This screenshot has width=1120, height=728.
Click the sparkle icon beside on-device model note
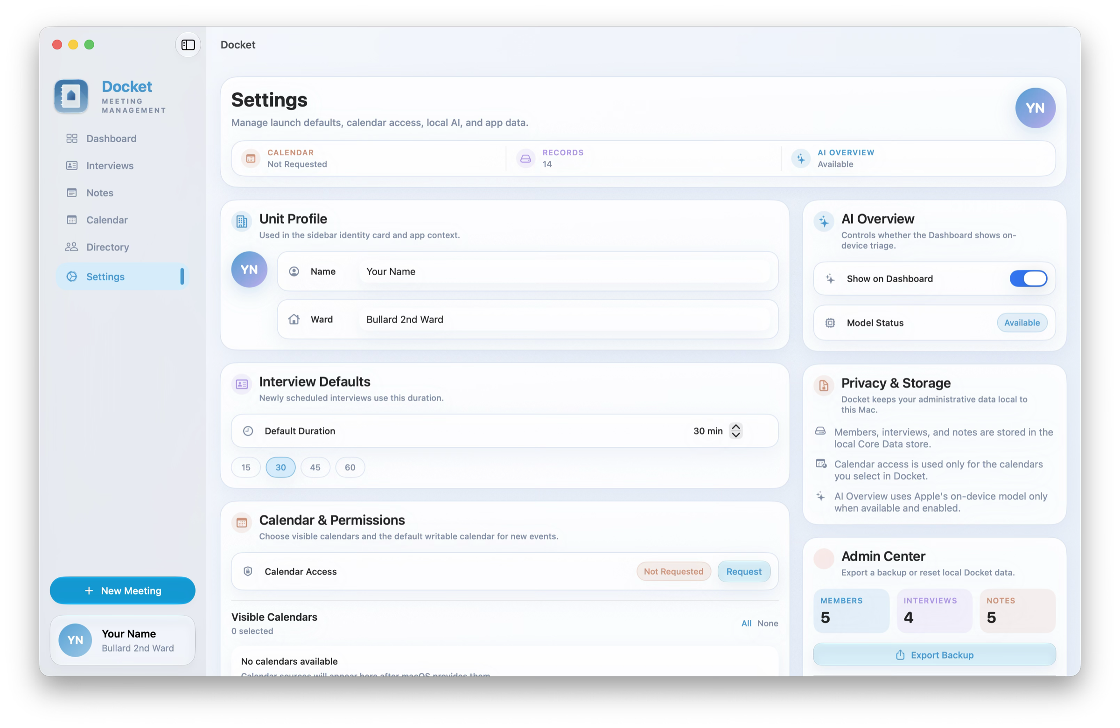pos(821,496)
